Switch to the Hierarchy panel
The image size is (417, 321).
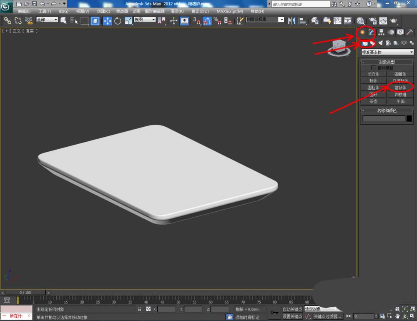(x=381, y=32)
